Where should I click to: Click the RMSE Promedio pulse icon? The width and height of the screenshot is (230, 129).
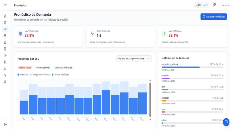pyautogui.click(x=92, y=34)
